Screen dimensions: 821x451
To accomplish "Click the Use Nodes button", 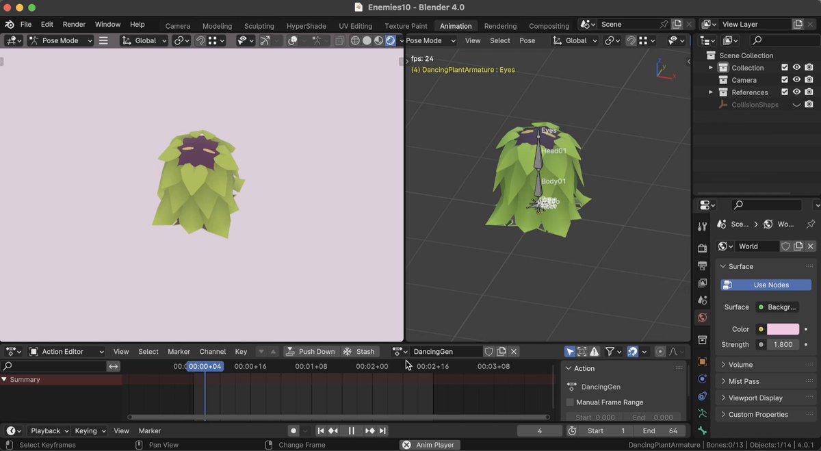I will click(x=766, y=285).
